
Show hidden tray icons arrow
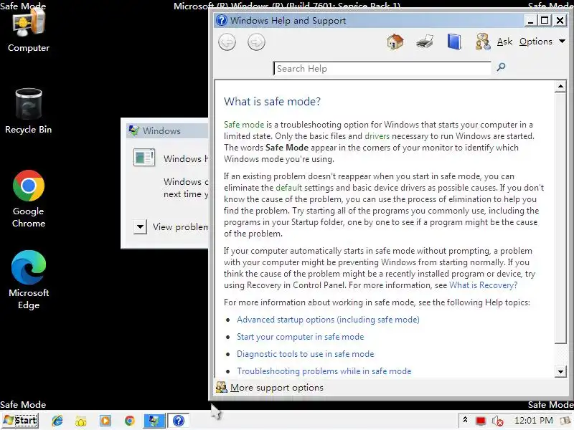465,420
